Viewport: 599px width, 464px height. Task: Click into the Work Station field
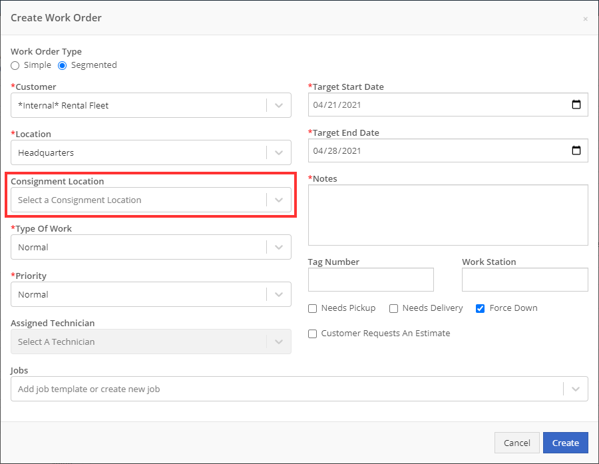(525, 280)
